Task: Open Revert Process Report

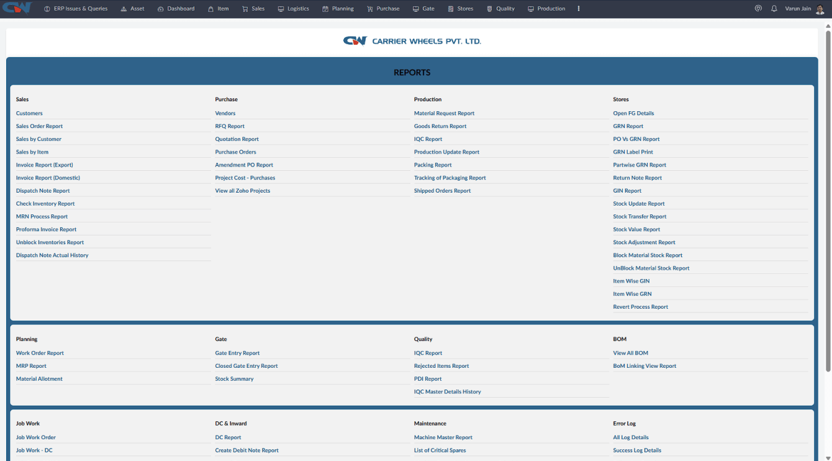Action: [641, 307]
